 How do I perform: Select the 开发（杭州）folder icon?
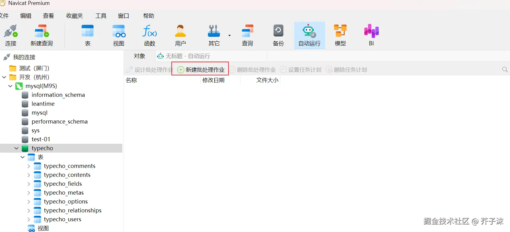pos(13,77)
